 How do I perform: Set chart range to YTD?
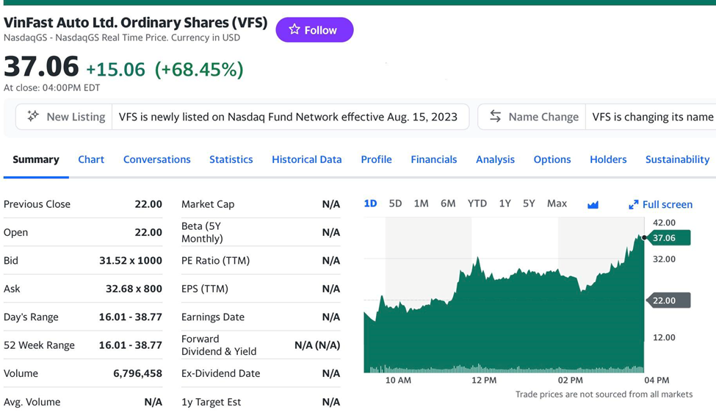pos(477,203)
